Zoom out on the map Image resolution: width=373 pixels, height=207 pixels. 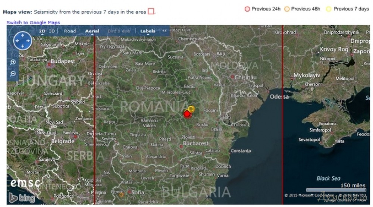click(13, 73)
